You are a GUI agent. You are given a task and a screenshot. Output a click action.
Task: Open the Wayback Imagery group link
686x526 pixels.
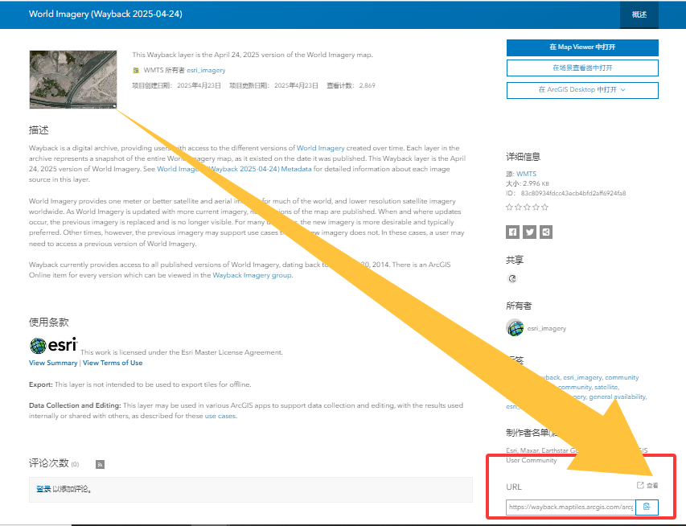252,275
